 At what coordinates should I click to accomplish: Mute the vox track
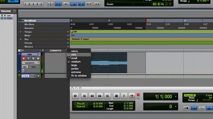tap(38, 59)
